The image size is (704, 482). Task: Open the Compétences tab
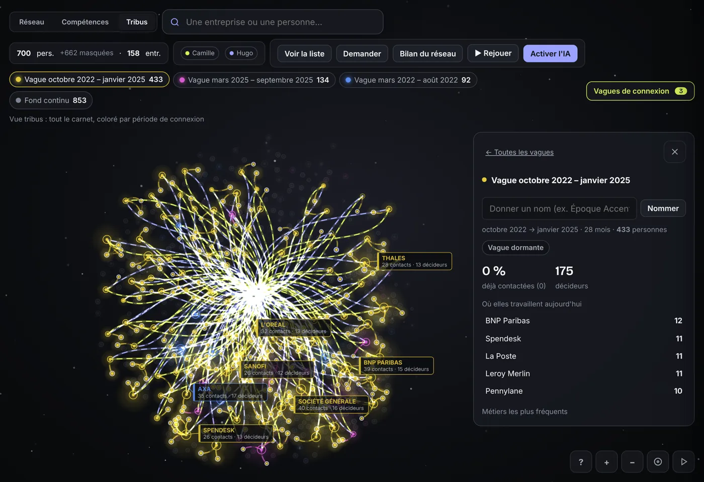coord(85,22)
